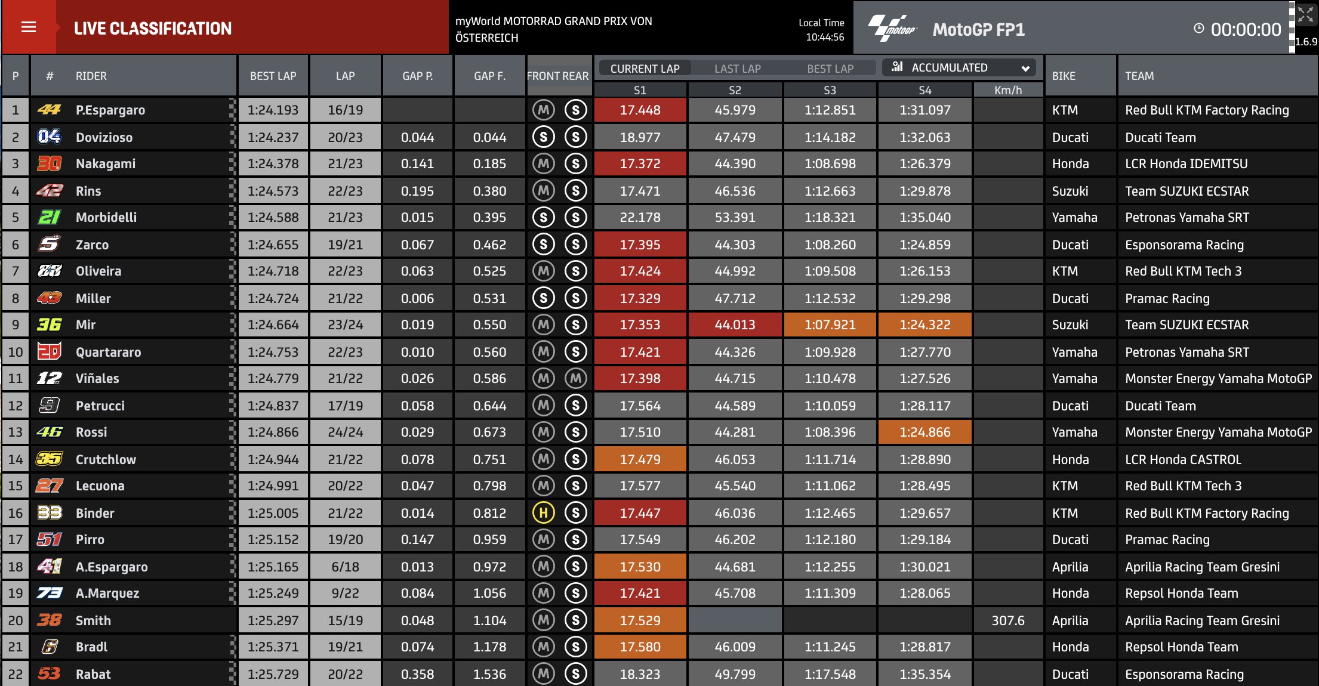The image size is (1319, 686).
Task: Click Smith's speed value 307.6
Action: [x=1008, y=620]
